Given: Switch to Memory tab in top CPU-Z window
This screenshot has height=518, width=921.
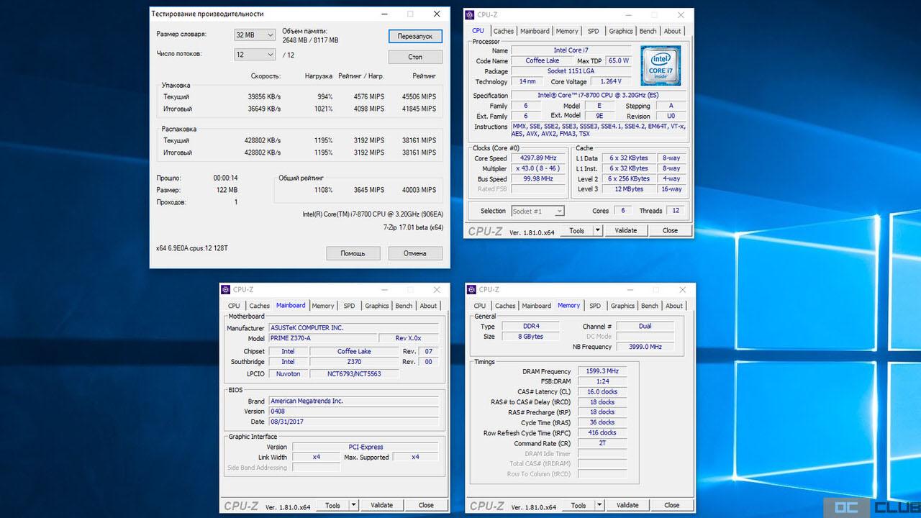Looking at the screenshot, I should [567, 31].
